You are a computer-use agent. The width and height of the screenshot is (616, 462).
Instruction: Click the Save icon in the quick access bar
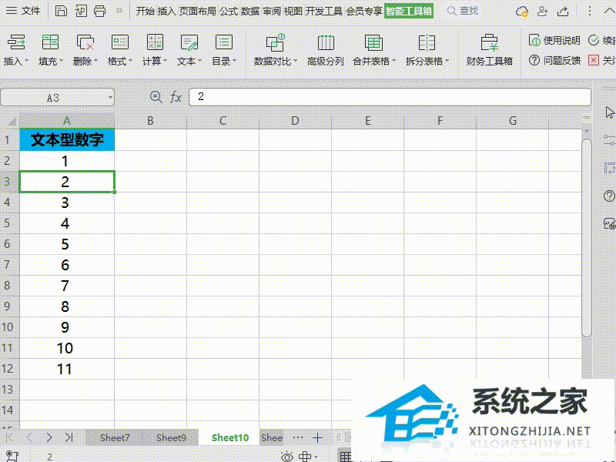(61, 11)
